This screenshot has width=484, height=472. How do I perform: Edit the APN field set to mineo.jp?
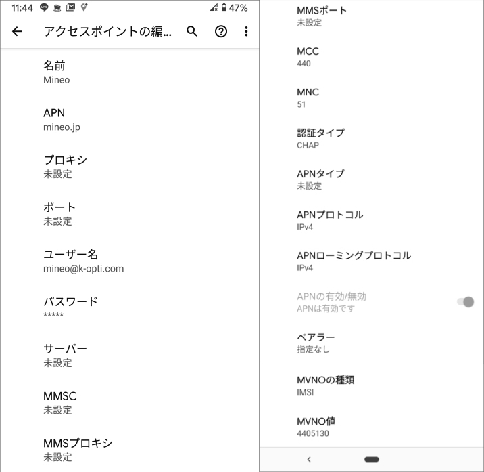click(130, 120)
